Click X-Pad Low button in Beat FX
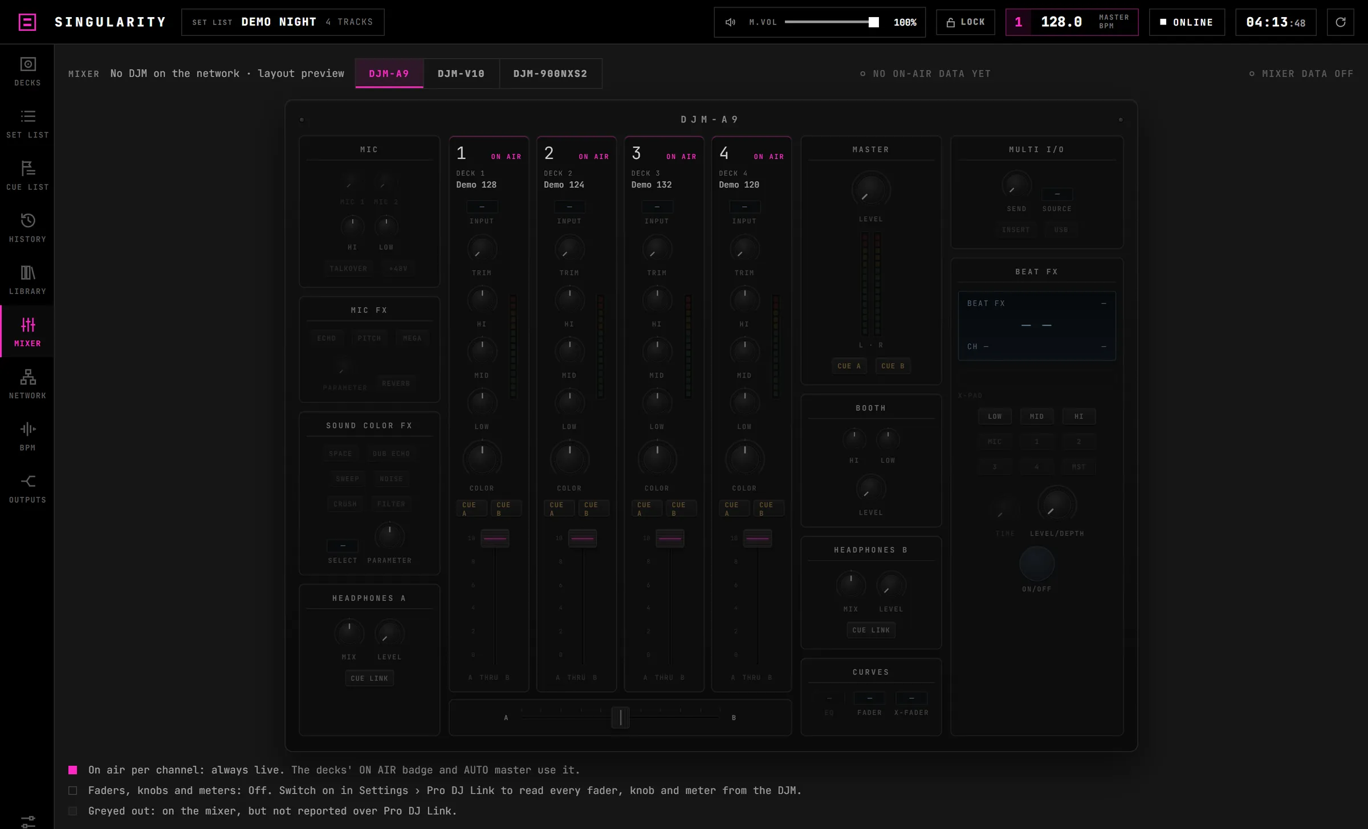 (995, 416)
